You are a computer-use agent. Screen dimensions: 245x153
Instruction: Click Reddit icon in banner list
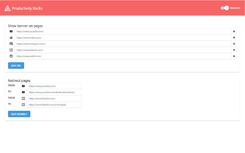(11, 56)
